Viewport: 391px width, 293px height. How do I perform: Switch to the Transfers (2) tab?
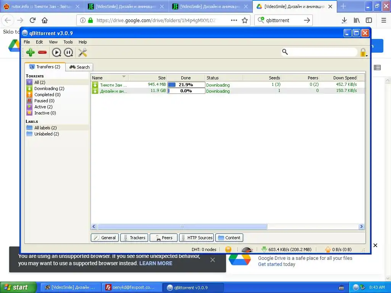45,67
